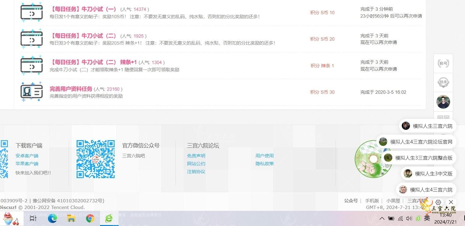
Task: Click the 豫公网安备 41010302002732号 link
Action: [x=68, y=201]
